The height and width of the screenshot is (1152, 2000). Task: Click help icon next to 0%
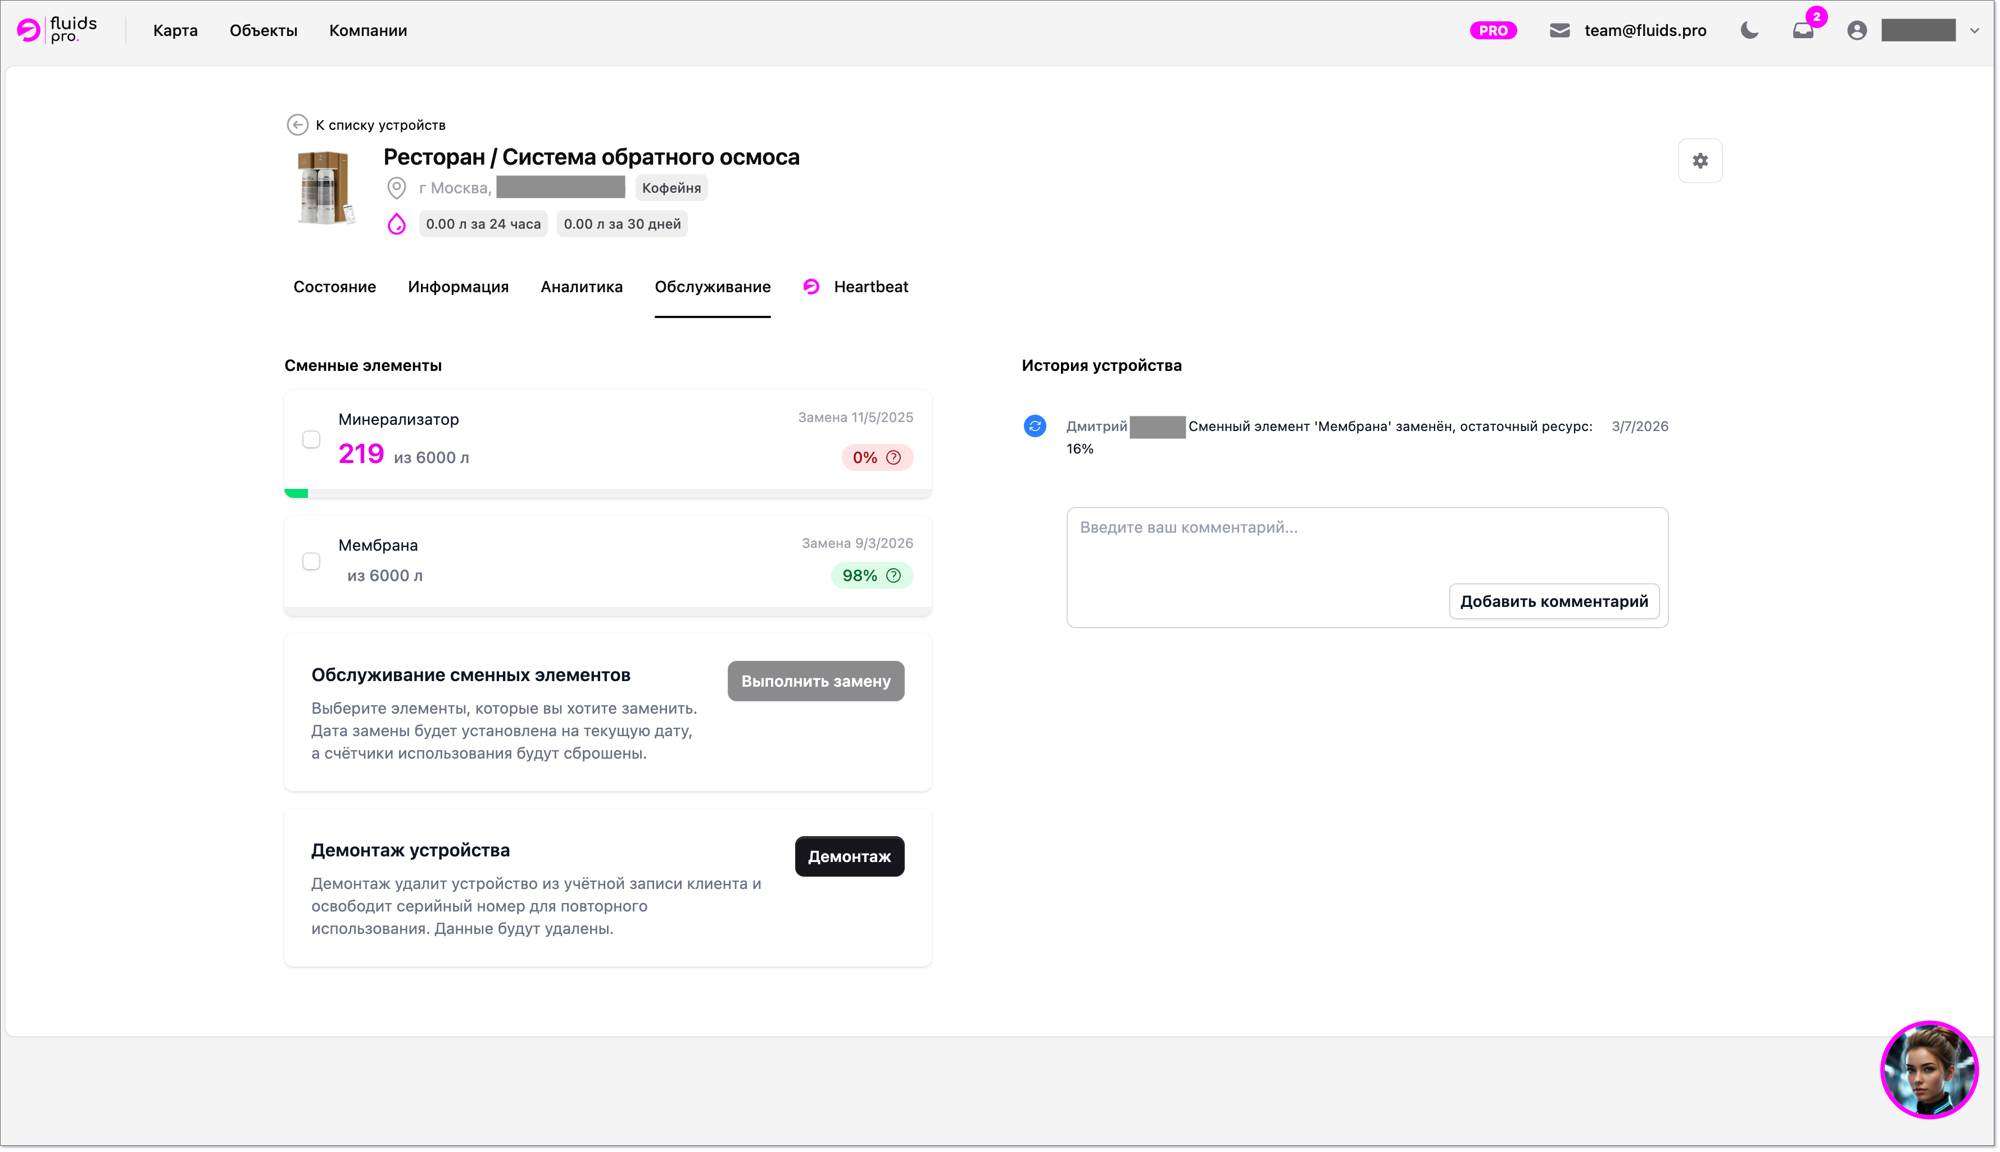pyautogui.click(x=893, y=457)
